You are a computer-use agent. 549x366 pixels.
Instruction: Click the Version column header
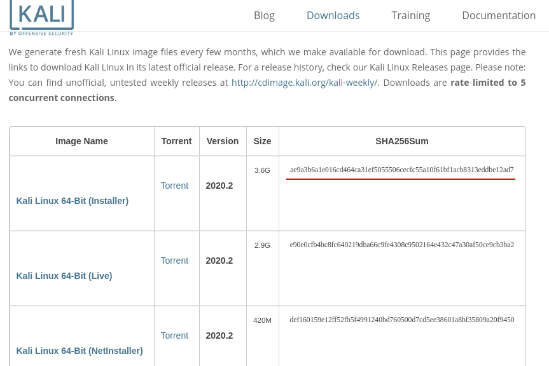[223, 141]
